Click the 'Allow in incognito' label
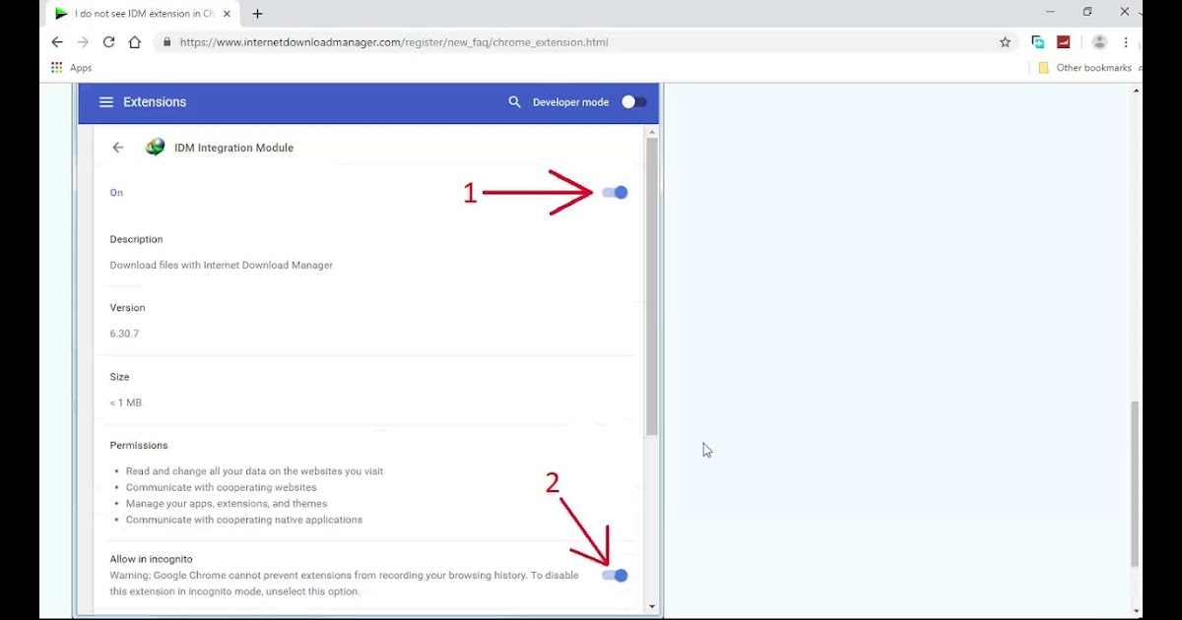The height and width of the screenshot is (620, 1182). point(151,559)
